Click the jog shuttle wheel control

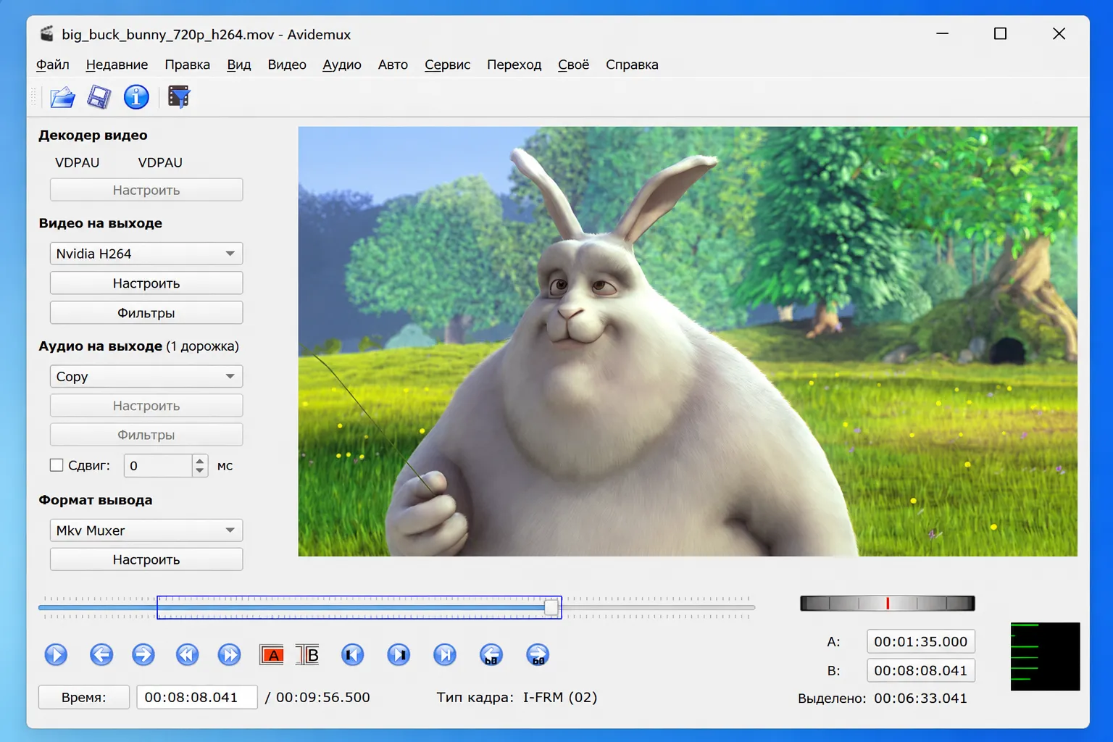tap(887, 603)
